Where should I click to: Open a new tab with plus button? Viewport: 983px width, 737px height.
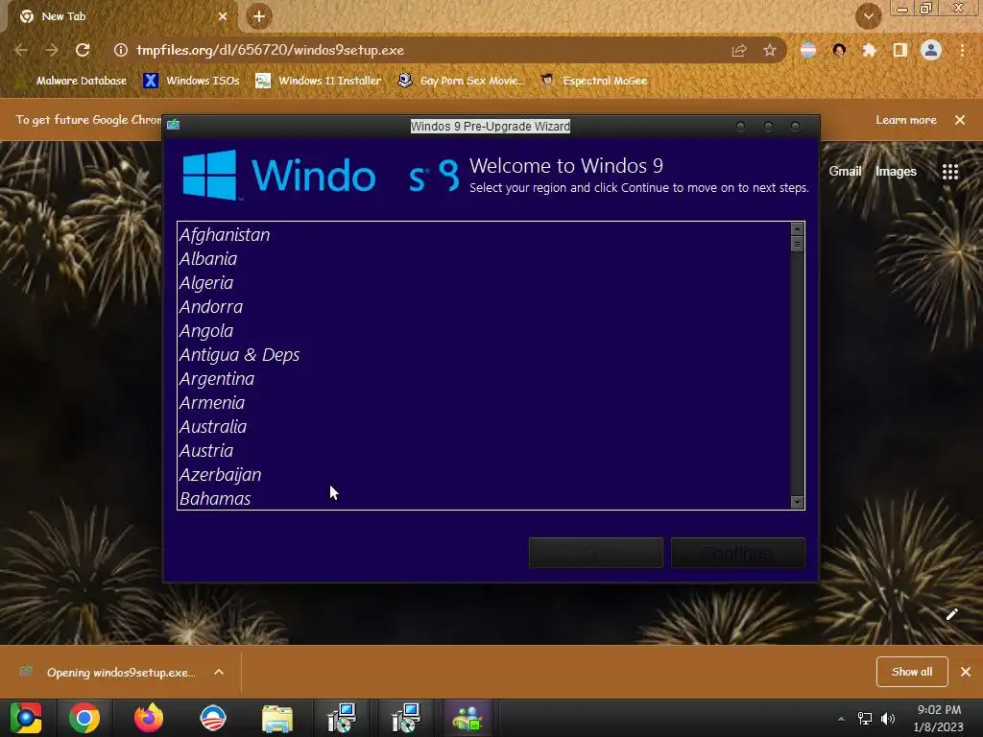tap(259, 16)
